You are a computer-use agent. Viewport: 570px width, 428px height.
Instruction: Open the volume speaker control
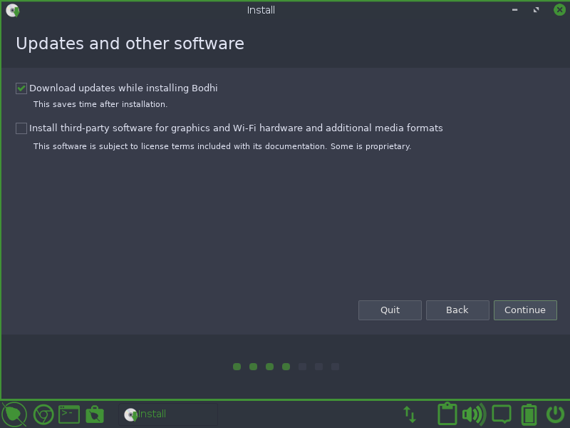tap(474, 414)
